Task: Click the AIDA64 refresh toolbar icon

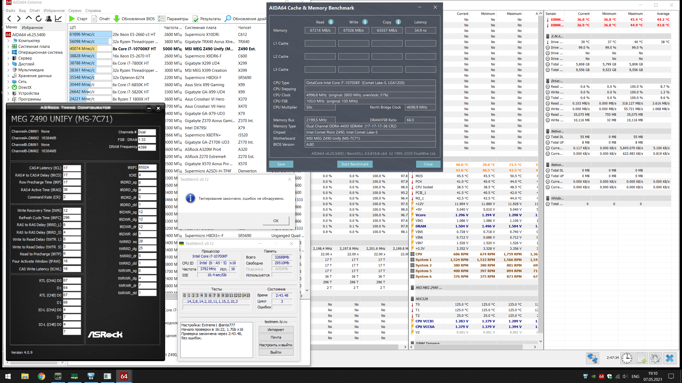Action: (x=39, y=19)
